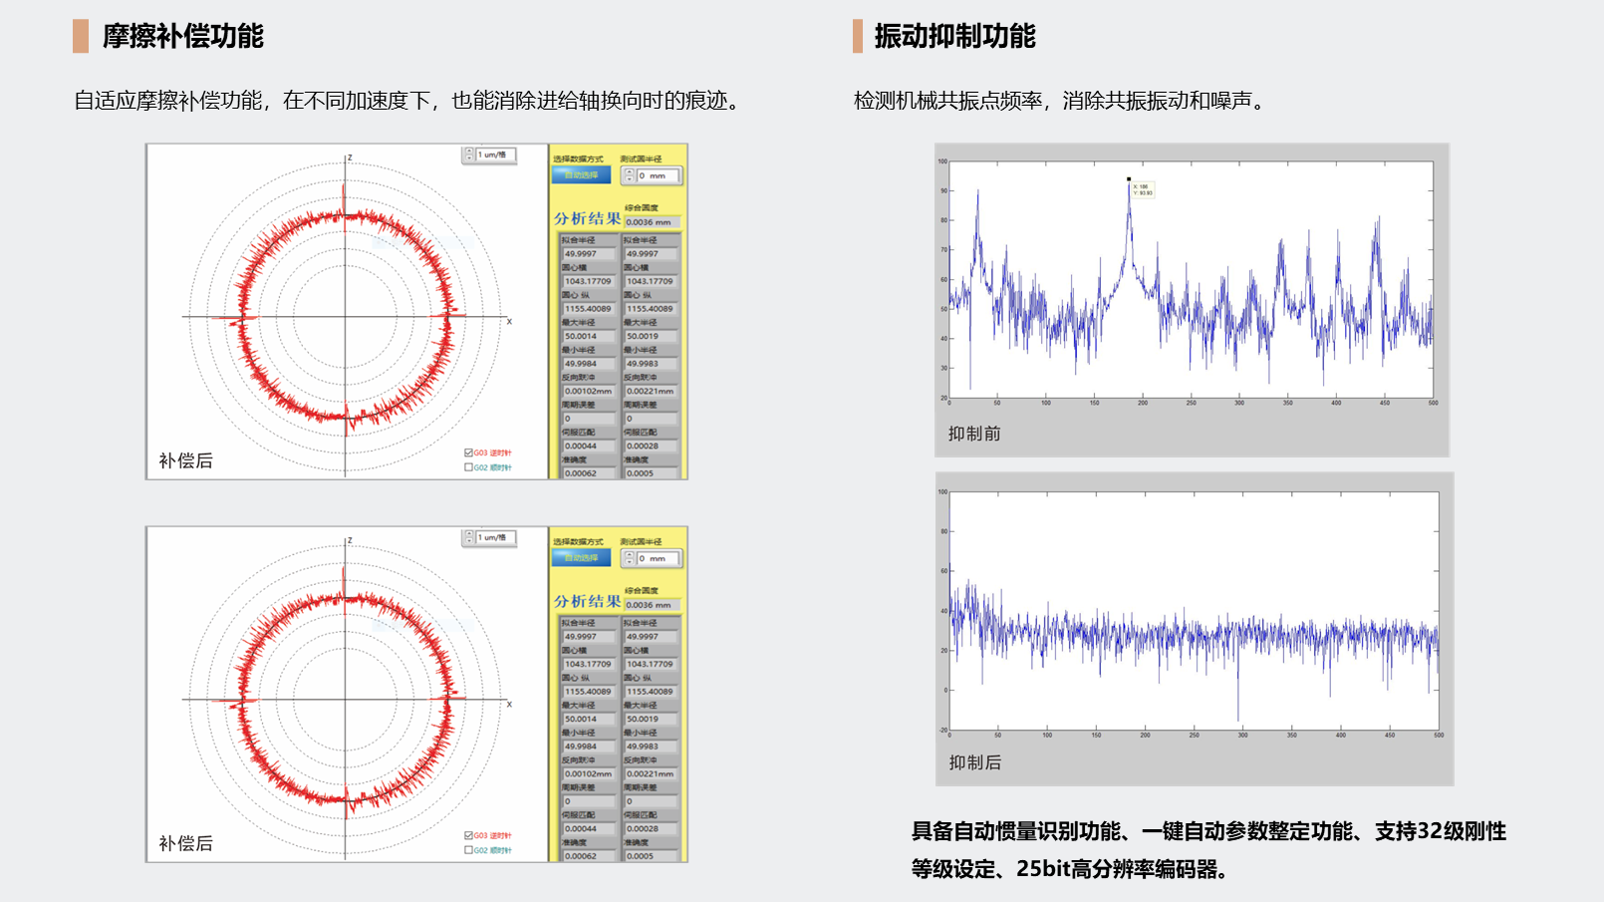Select 综合圆度 0.0036 mm field in upper panel
This screenshot has height=902, width=1604.
[x=652, y=222]
